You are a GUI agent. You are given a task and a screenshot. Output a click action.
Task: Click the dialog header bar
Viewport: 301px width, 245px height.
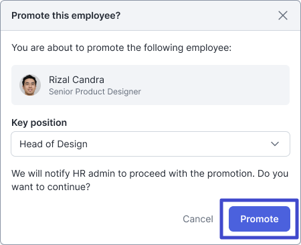click(150, 15)
